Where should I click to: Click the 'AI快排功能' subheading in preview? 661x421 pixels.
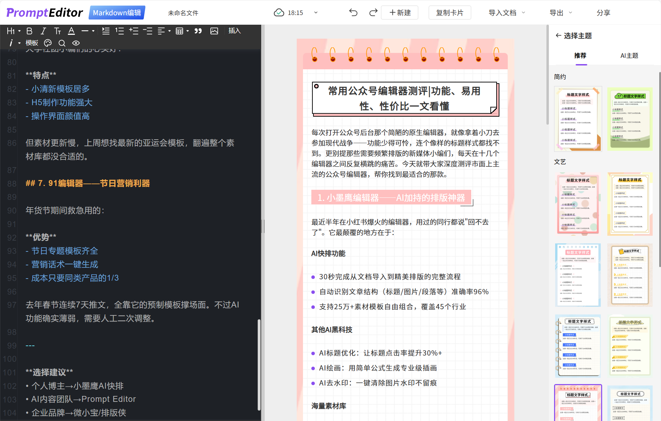click(328, 254)
